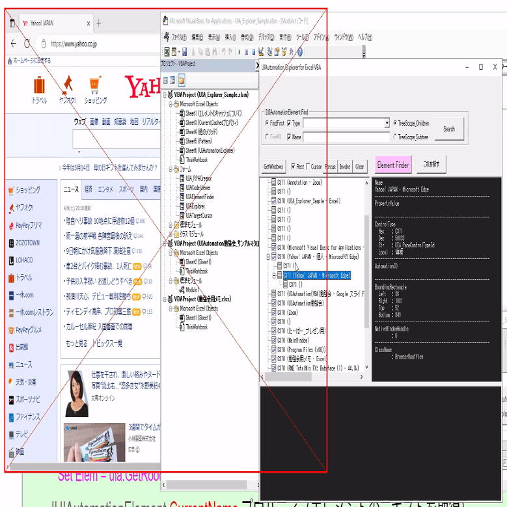
Task: Toggle the Name checkbox
Action: click(289, 137)
